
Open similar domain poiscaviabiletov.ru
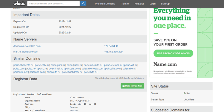72,72
